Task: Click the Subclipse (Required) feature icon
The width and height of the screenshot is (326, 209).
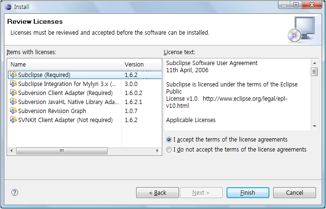Action: (x=13, y=75)
